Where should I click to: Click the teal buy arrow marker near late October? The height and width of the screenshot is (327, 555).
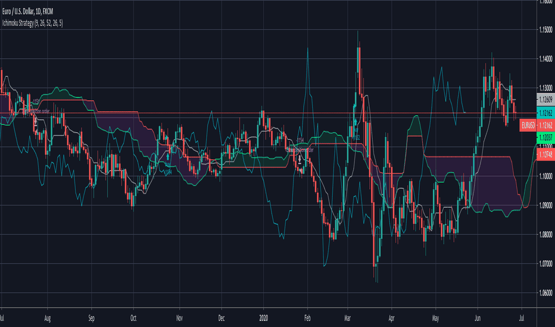click(x=168, y=156)
